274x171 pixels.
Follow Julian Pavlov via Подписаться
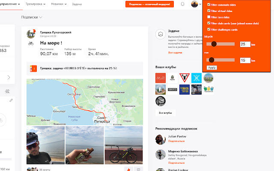coord(176,141)
